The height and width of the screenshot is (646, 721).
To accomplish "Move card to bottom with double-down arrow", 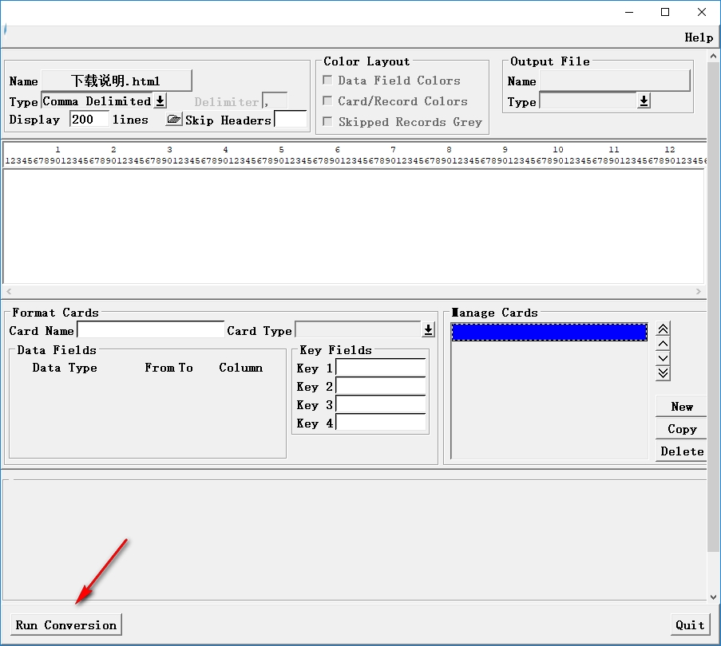I will click(x=663, y=372).
